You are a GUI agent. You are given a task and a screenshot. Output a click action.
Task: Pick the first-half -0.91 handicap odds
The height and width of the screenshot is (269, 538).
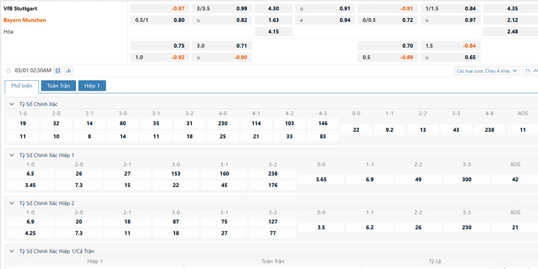388,9
